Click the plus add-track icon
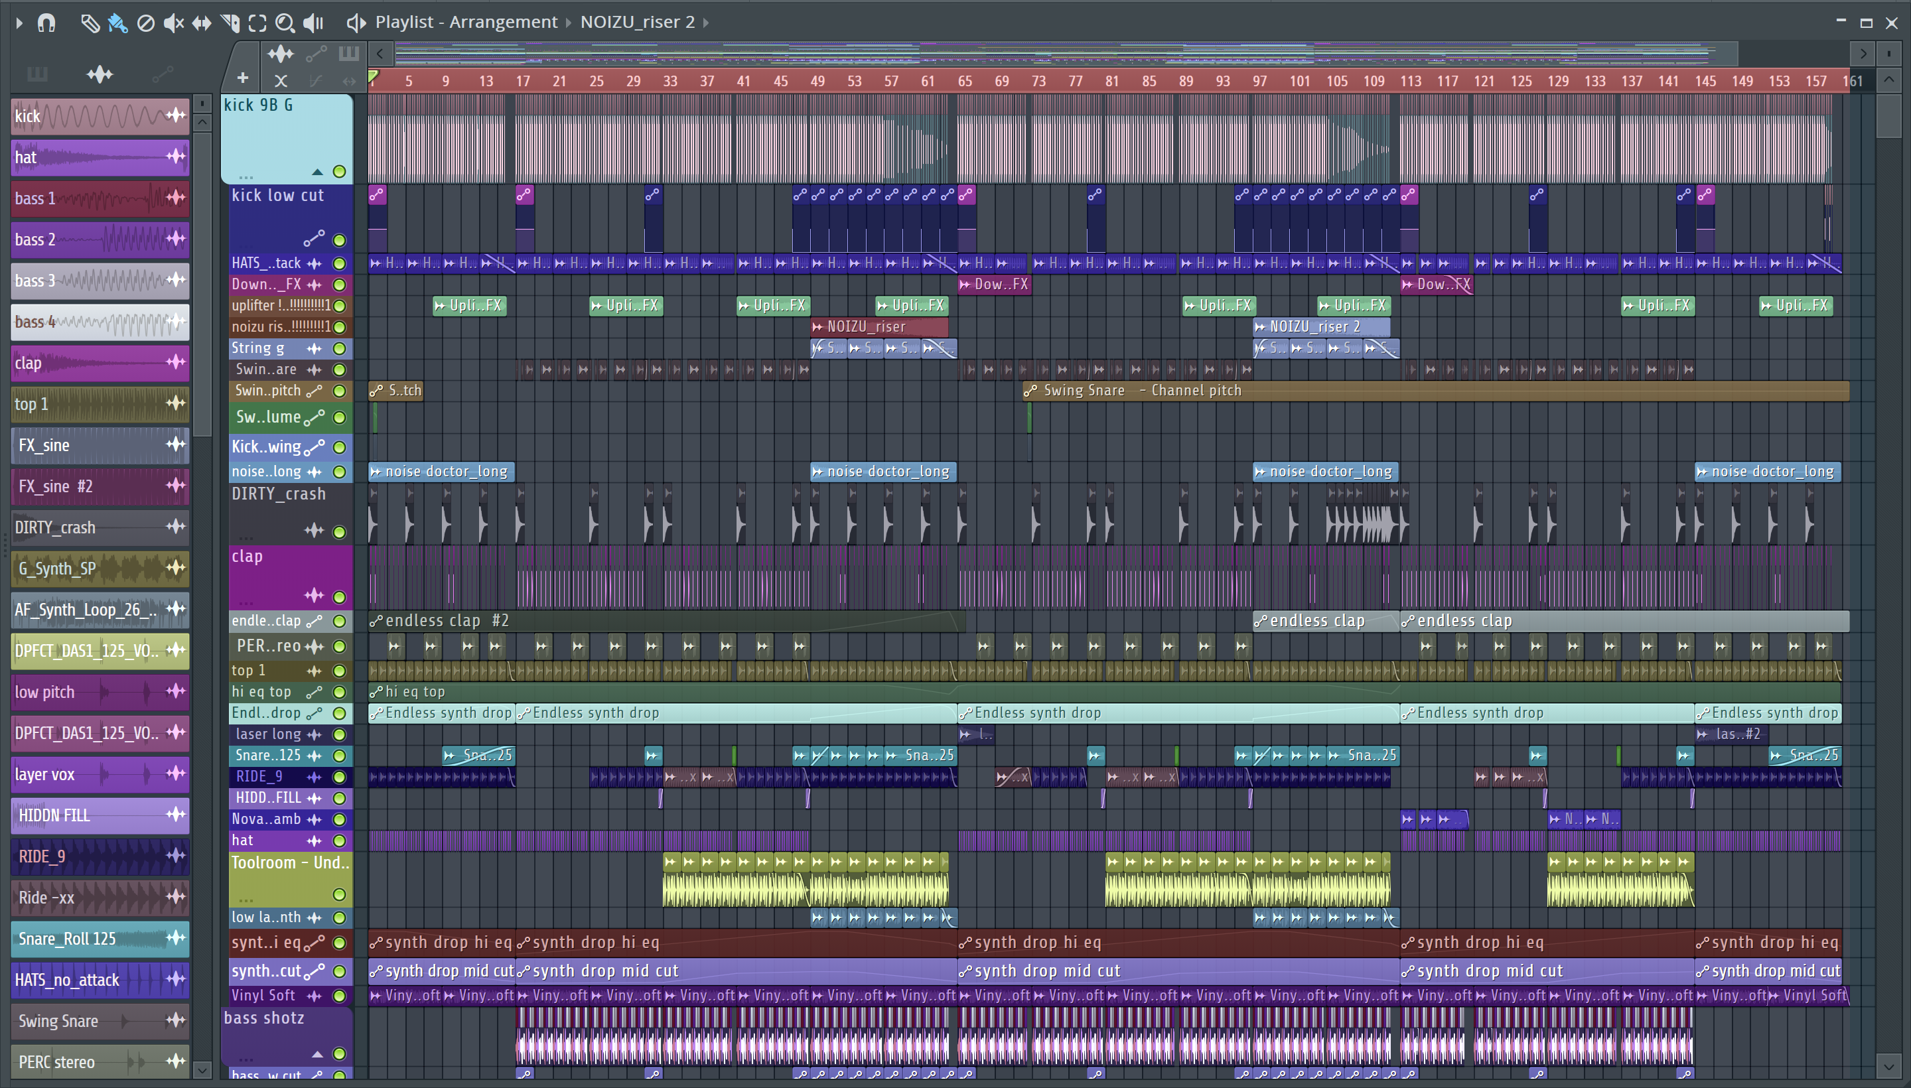The image size is (1911, 1088). tap(243, 78)
